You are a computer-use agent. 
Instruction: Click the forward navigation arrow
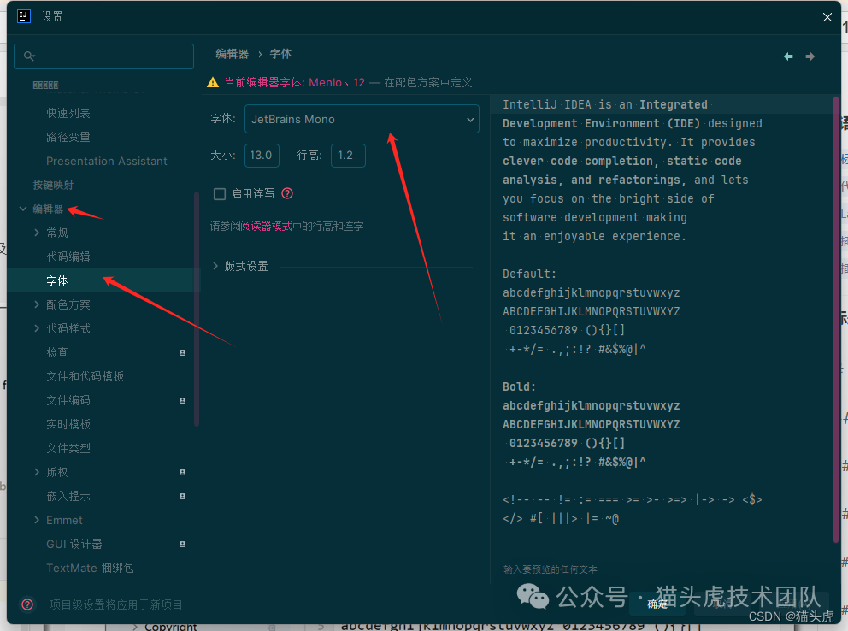pyautogui.click(x=810, y=56)
